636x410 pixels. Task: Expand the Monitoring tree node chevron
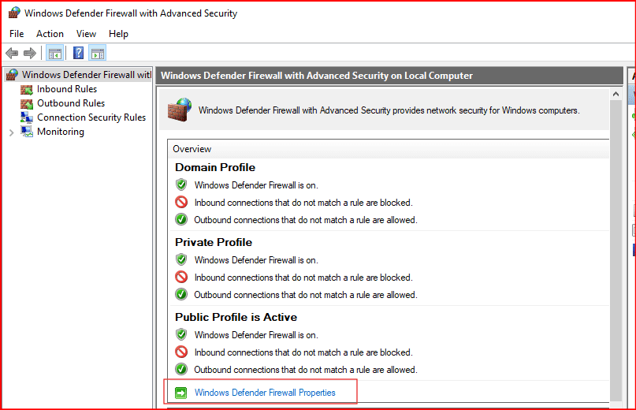[11, 132]
